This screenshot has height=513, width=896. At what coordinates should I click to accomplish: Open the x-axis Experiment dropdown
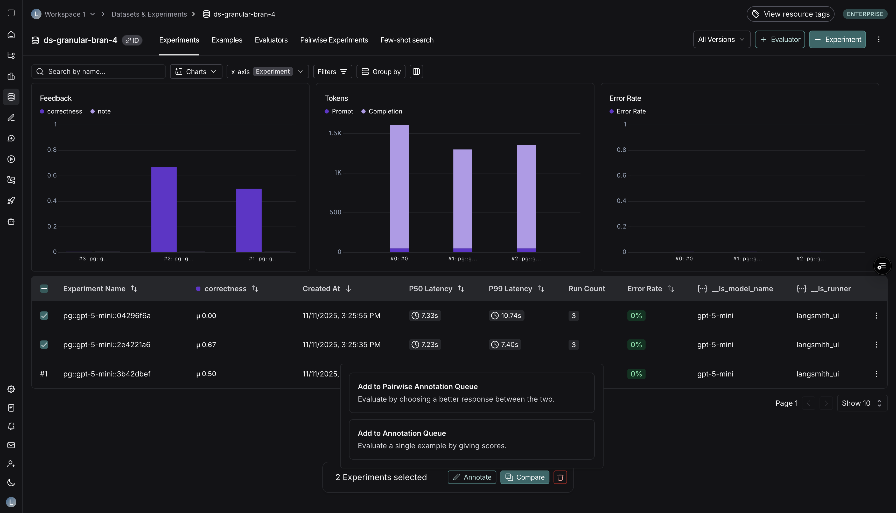click(x=267, y=72)
